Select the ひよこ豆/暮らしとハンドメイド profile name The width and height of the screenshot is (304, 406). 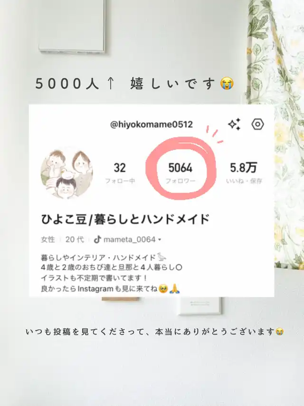point(125,219)
